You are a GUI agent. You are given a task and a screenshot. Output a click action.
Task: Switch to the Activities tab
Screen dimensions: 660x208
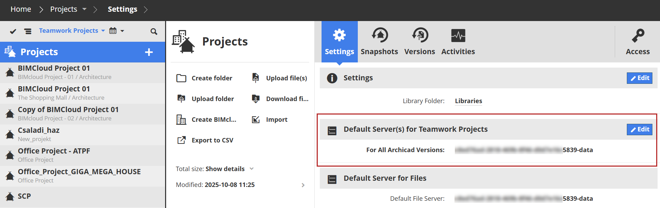(458, 42)
